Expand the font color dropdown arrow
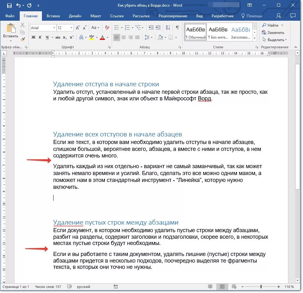This screenshot has width=303, height=293. (x=108, y=38)
